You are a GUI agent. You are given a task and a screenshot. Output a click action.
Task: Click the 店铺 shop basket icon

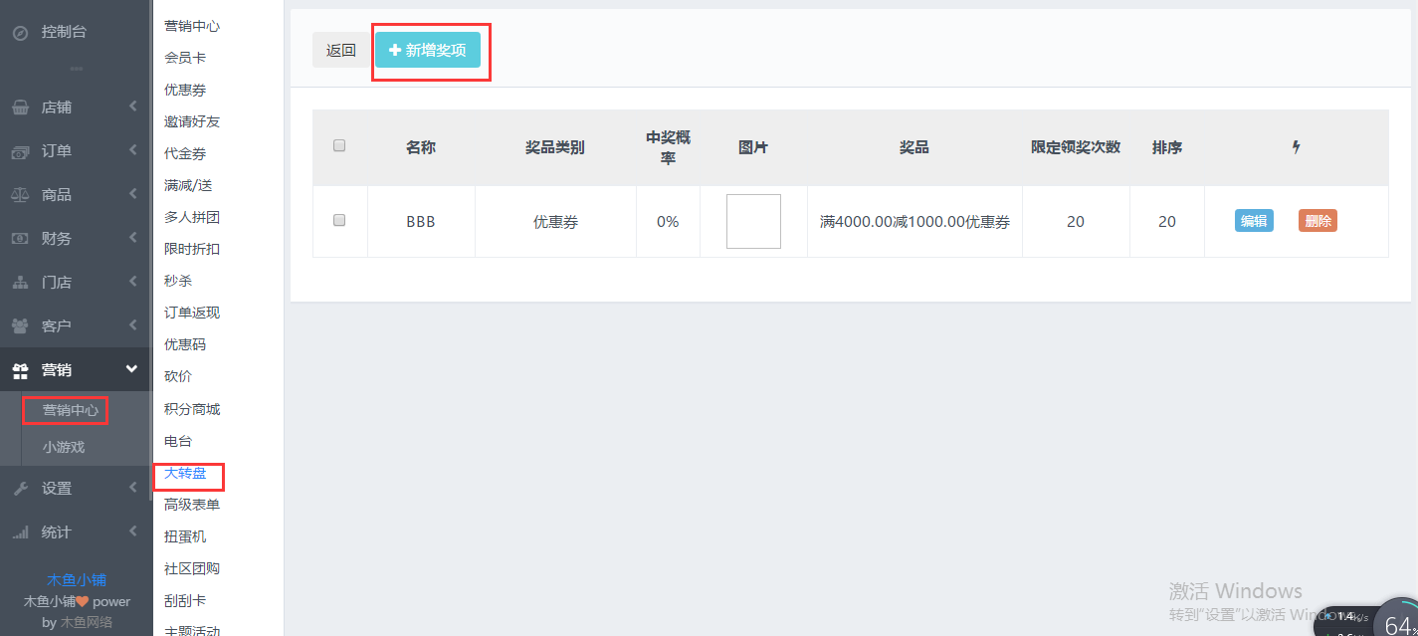tap(20, 107)
